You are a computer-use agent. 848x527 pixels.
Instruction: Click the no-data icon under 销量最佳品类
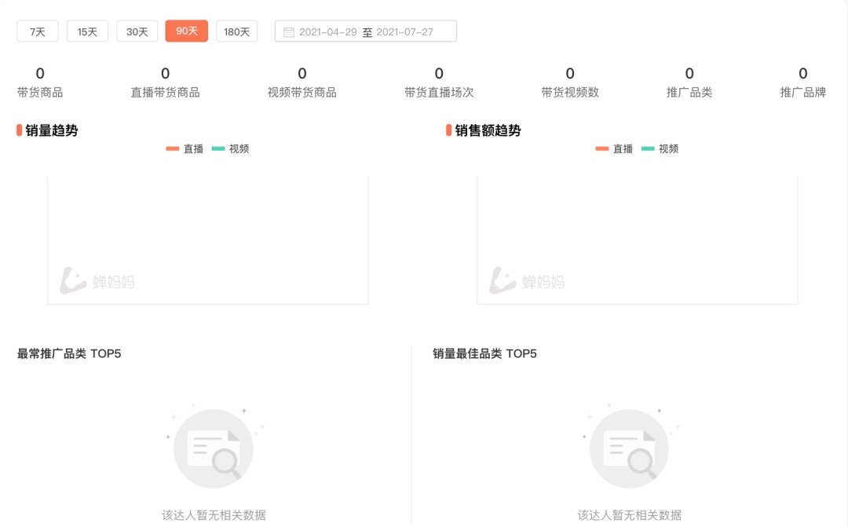tap(629, 448)
